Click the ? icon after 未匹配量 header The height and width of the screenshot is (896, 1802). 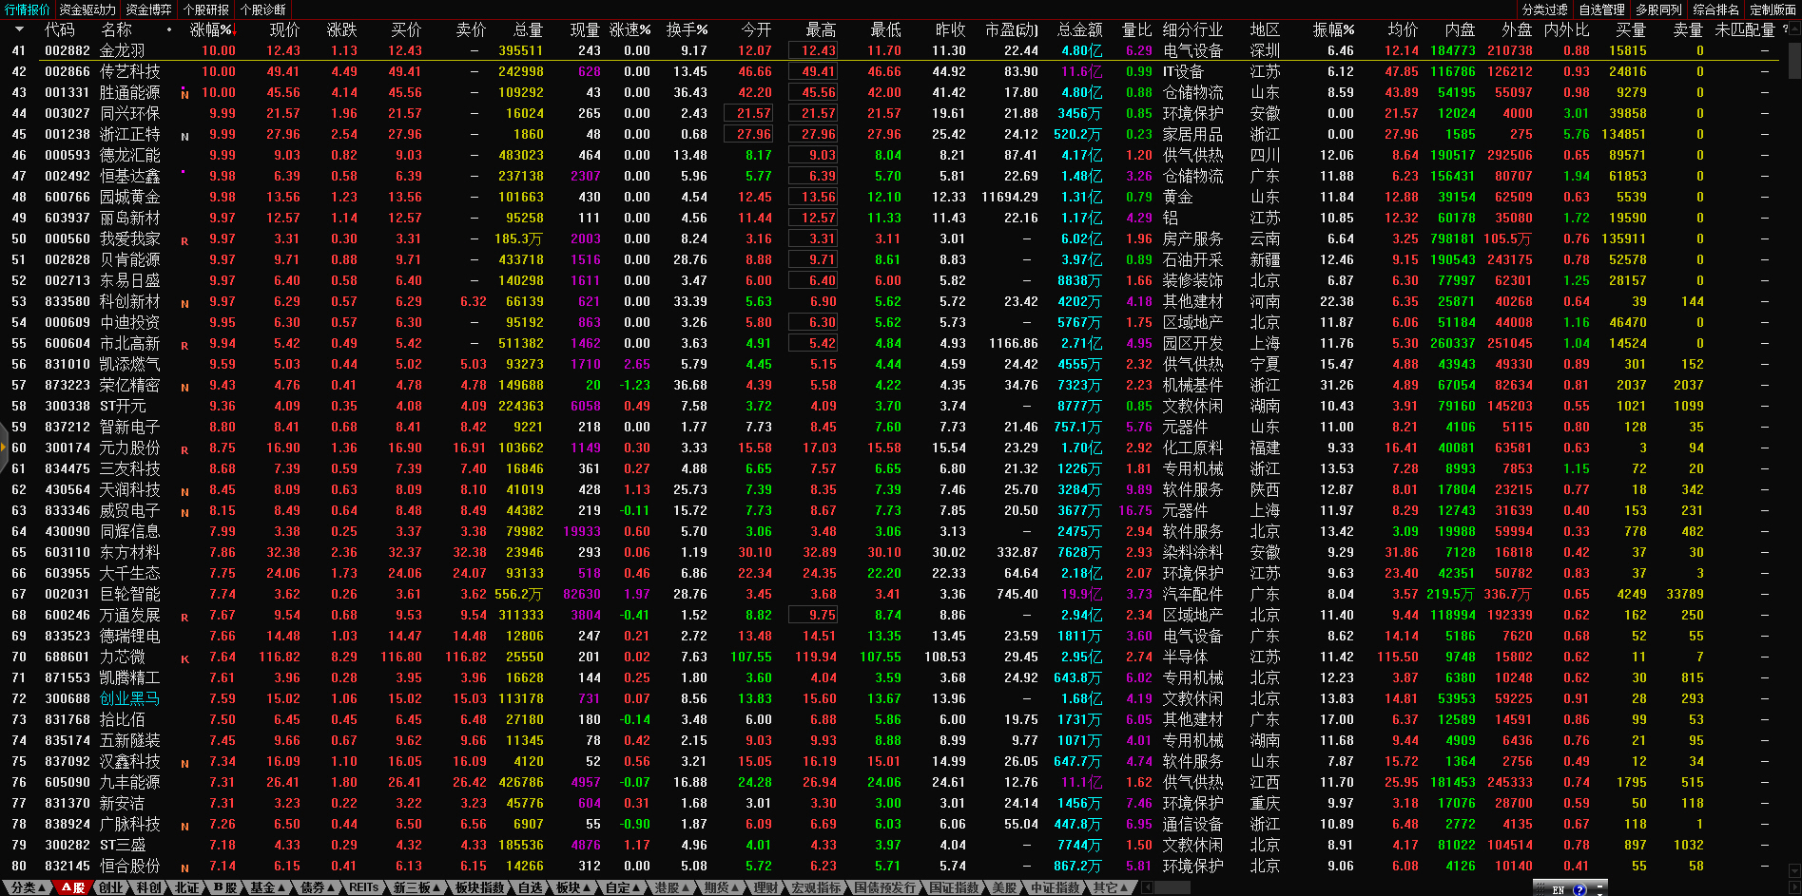tap(1785, 29)
